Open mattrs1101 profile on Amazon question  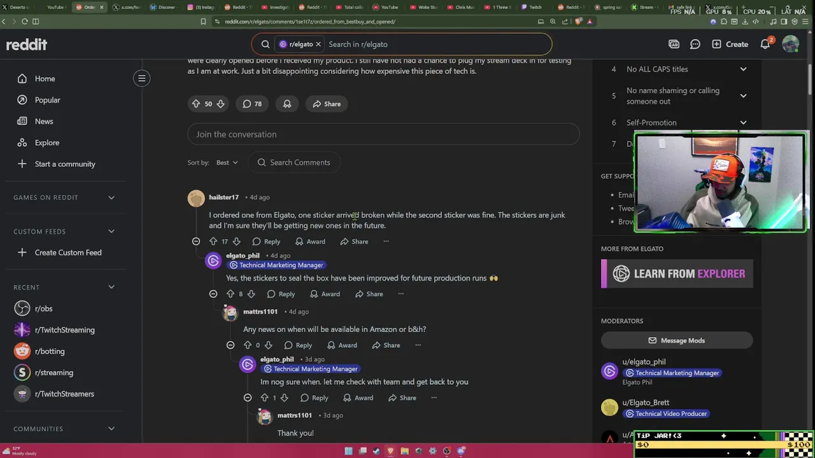pyautogui.click(x=260, y=312)
